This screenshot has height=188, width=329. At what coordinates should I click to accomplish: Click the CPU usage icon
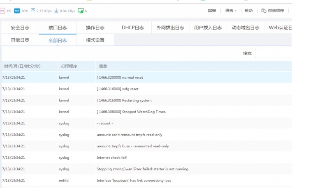pos(2,11)
